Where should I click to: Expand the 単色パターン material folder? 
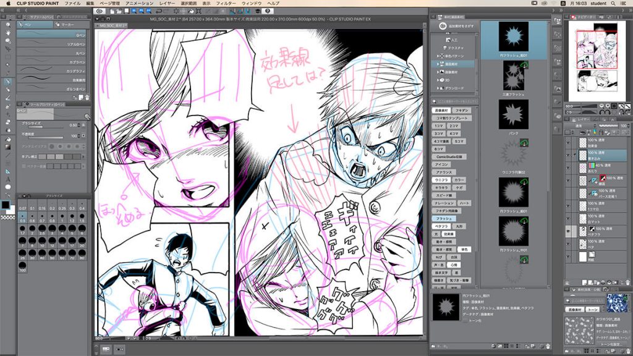click(x=438, y=56)
